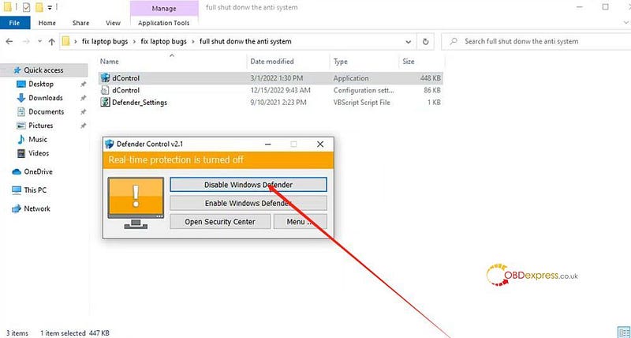Image resolution: width=631 pixels, height=338 pixels.
Task: Maximize the File Explorer window
Action: click(x=606, y=7)
